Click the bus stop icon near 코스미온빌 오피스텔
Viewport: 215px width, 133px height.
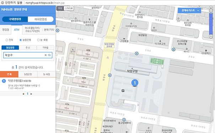click(173, 49)
